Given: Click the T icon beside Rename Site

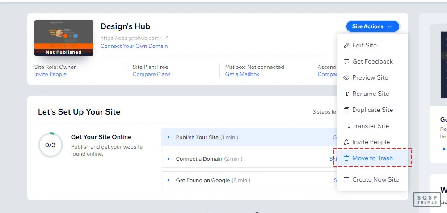Looking at the screenshot, I should coord(346,94).
